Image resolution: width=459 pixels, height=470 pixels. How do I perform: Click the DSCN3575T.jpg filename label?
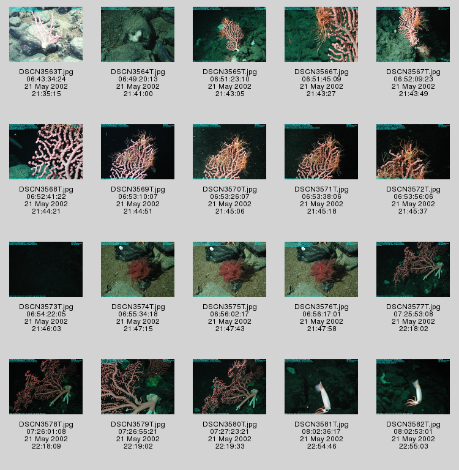click(229, 307)
